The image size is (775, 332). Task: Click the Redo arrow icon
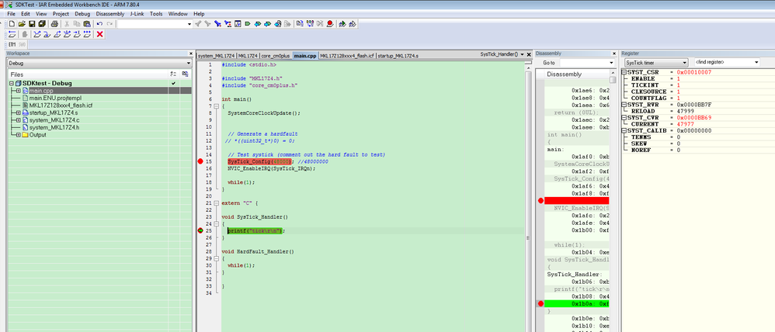[109, 23]
